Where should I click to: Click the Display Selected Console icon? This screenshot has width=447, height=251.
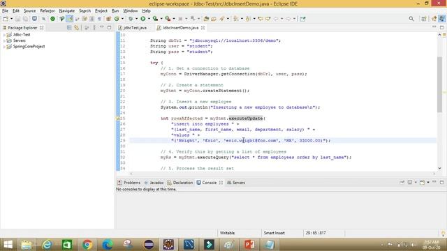coord(410,182)
